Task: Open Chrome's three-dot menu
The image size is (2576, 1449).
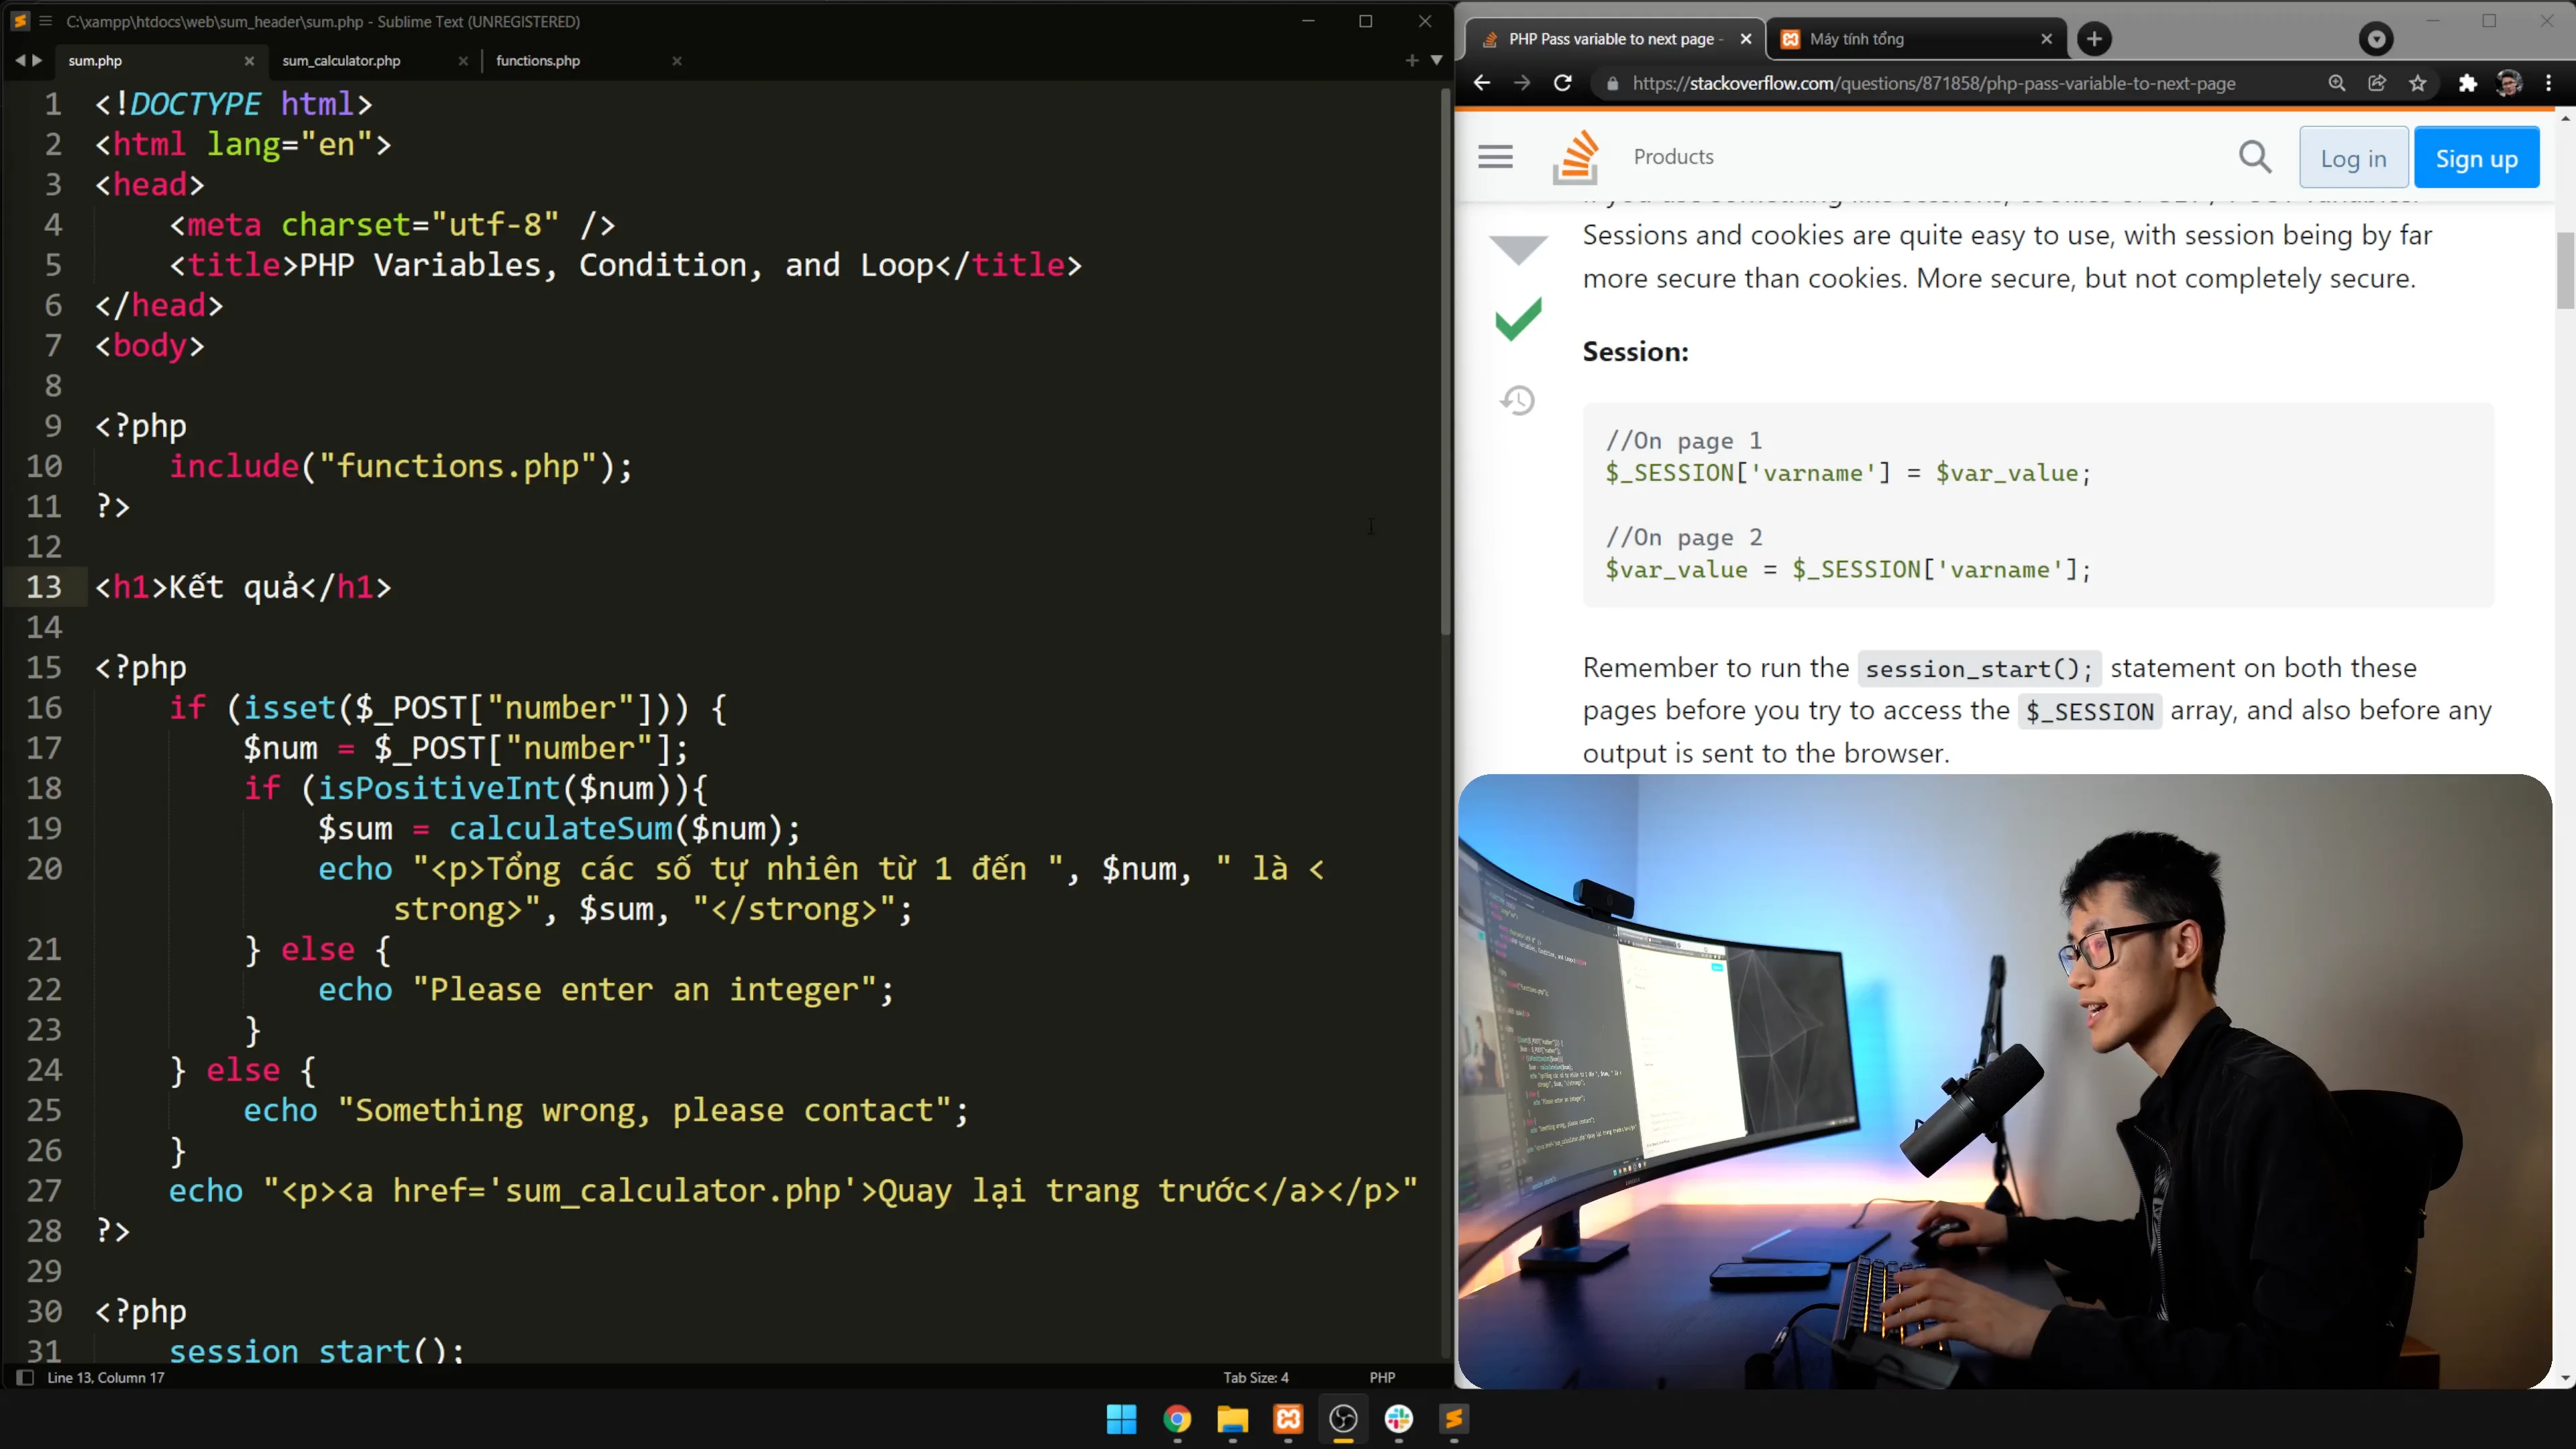Action: [2549, 84]
